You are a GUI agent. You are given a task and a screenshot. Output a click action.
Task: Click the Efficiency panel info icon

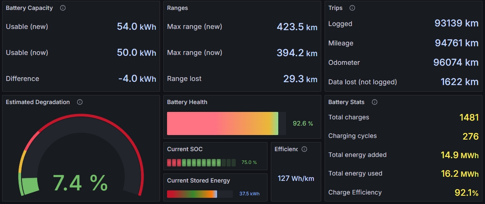[x=304, y=149]
